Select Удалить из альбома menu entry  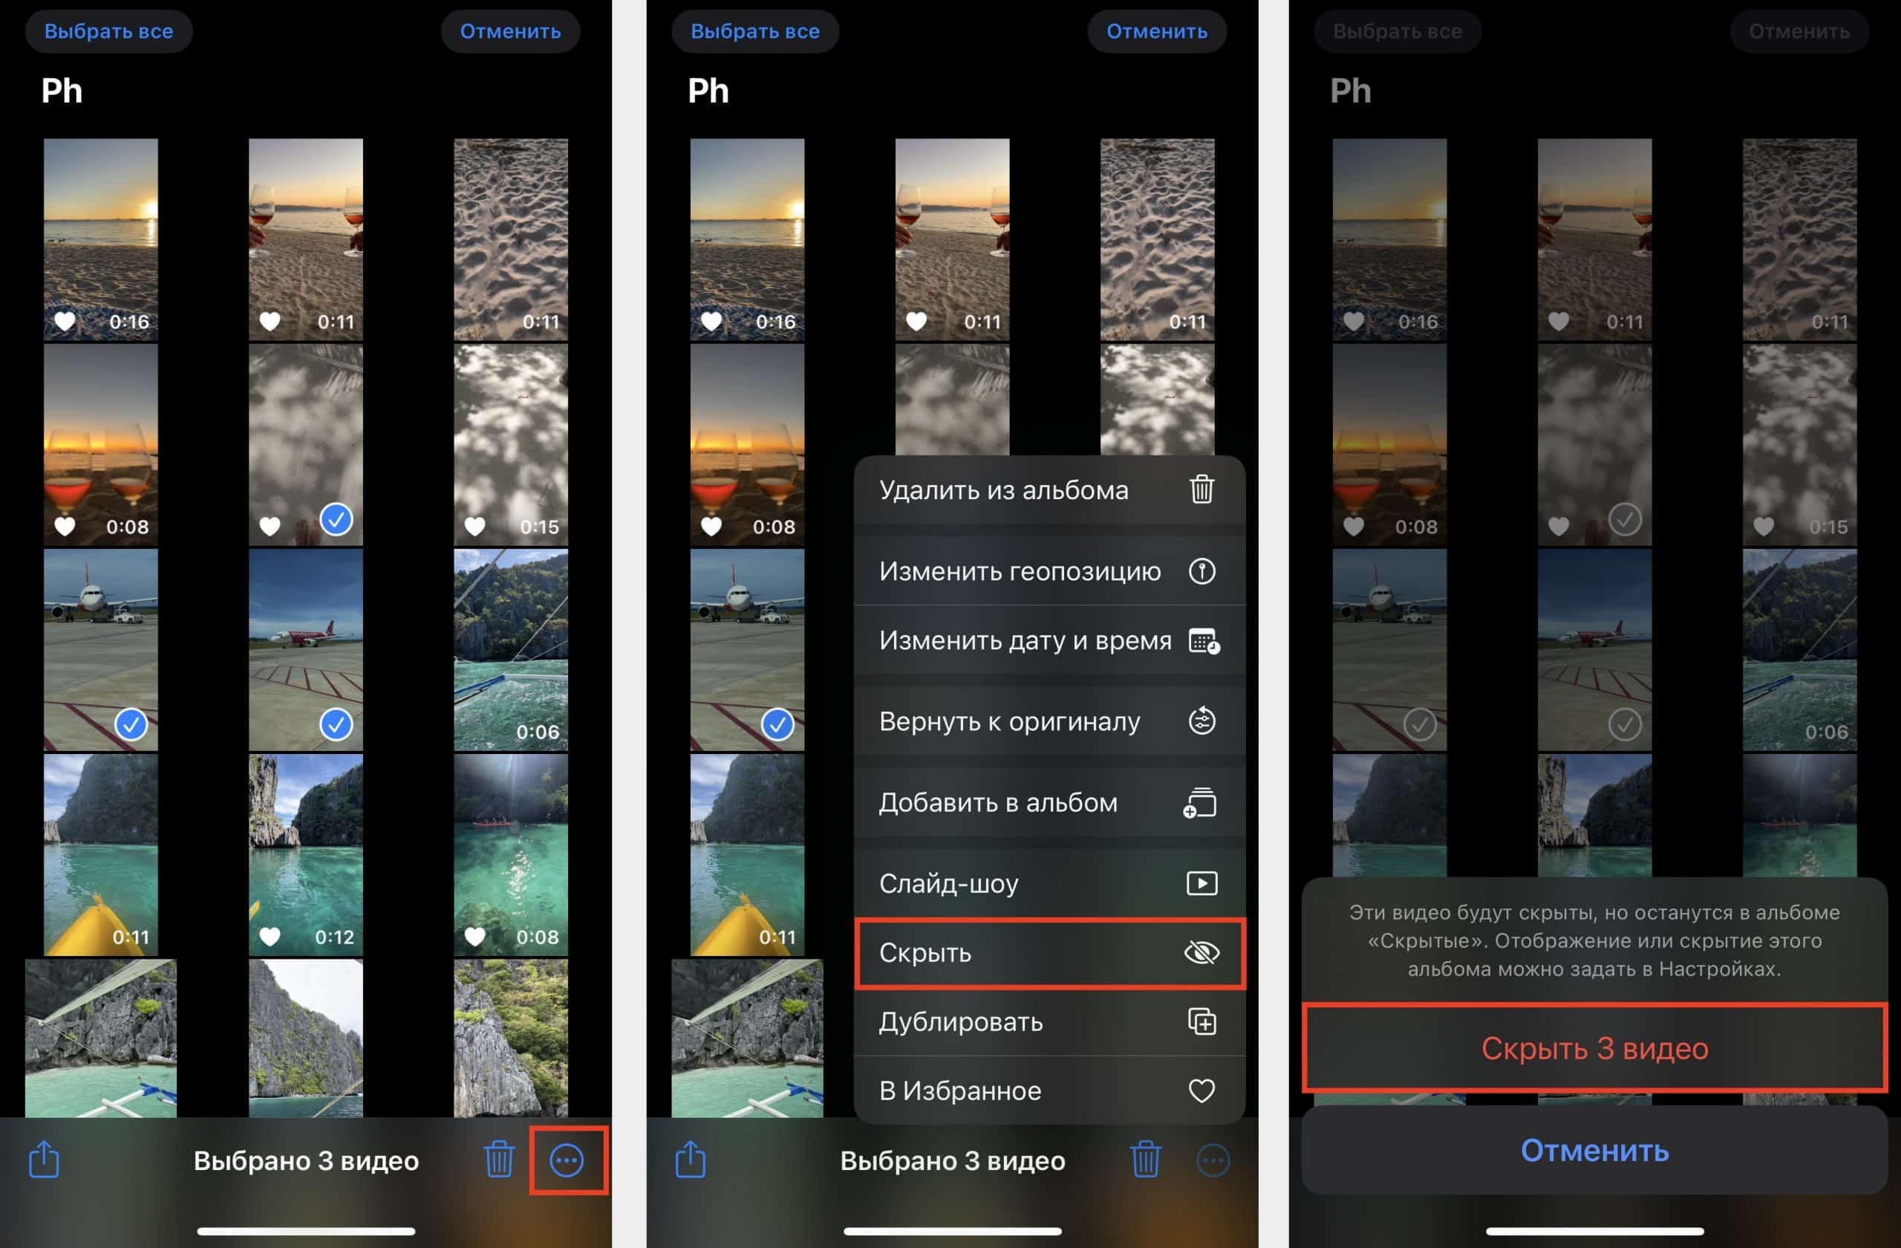point(1049,490)
